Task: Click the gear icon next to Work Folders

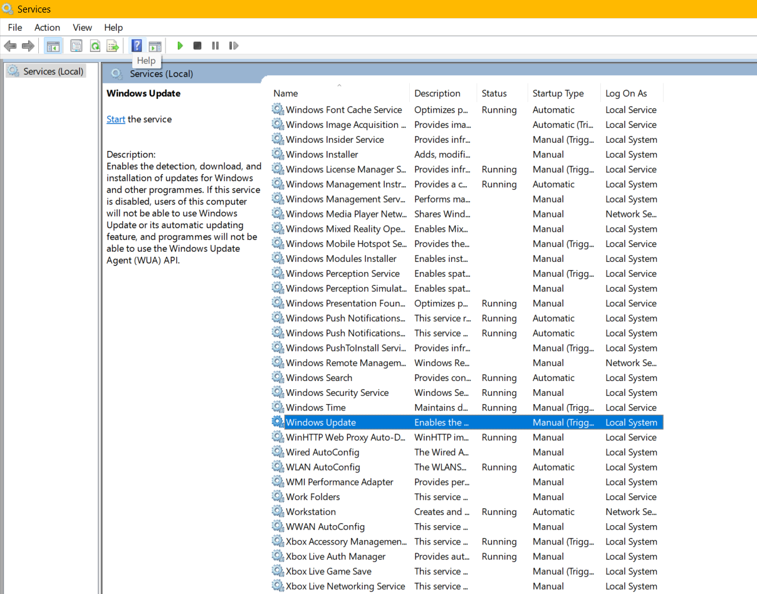Action: (278, 497)
